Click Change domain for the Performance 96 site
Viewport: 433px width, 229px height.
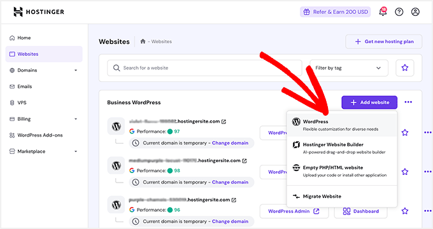coord(230,221)
